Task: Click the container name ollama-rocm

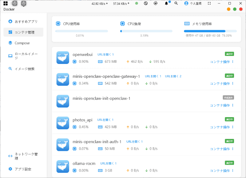Action: (x=84, y=164)
